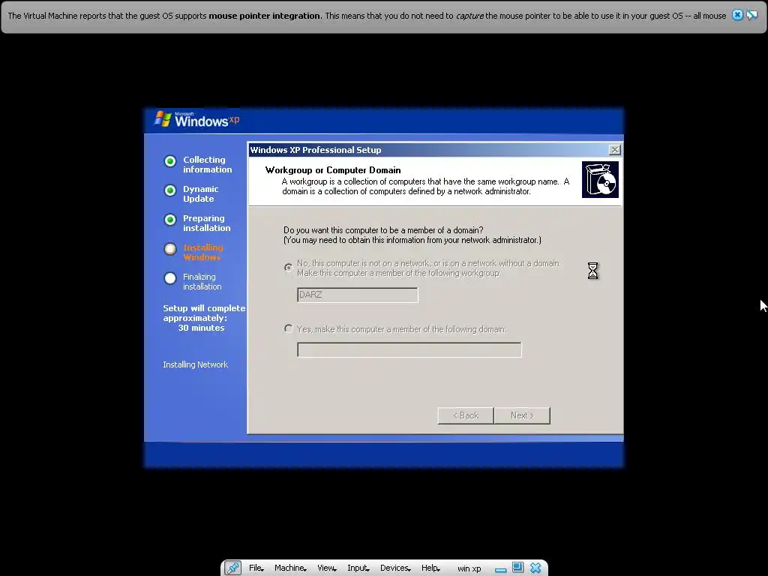Click 'Do you want this computer to be a member' text
This screenshot has height=576, width=768.
(x=383, y=230)
